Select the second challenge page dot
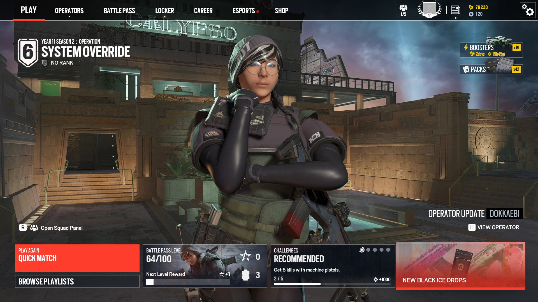 [x=368, y=250]
